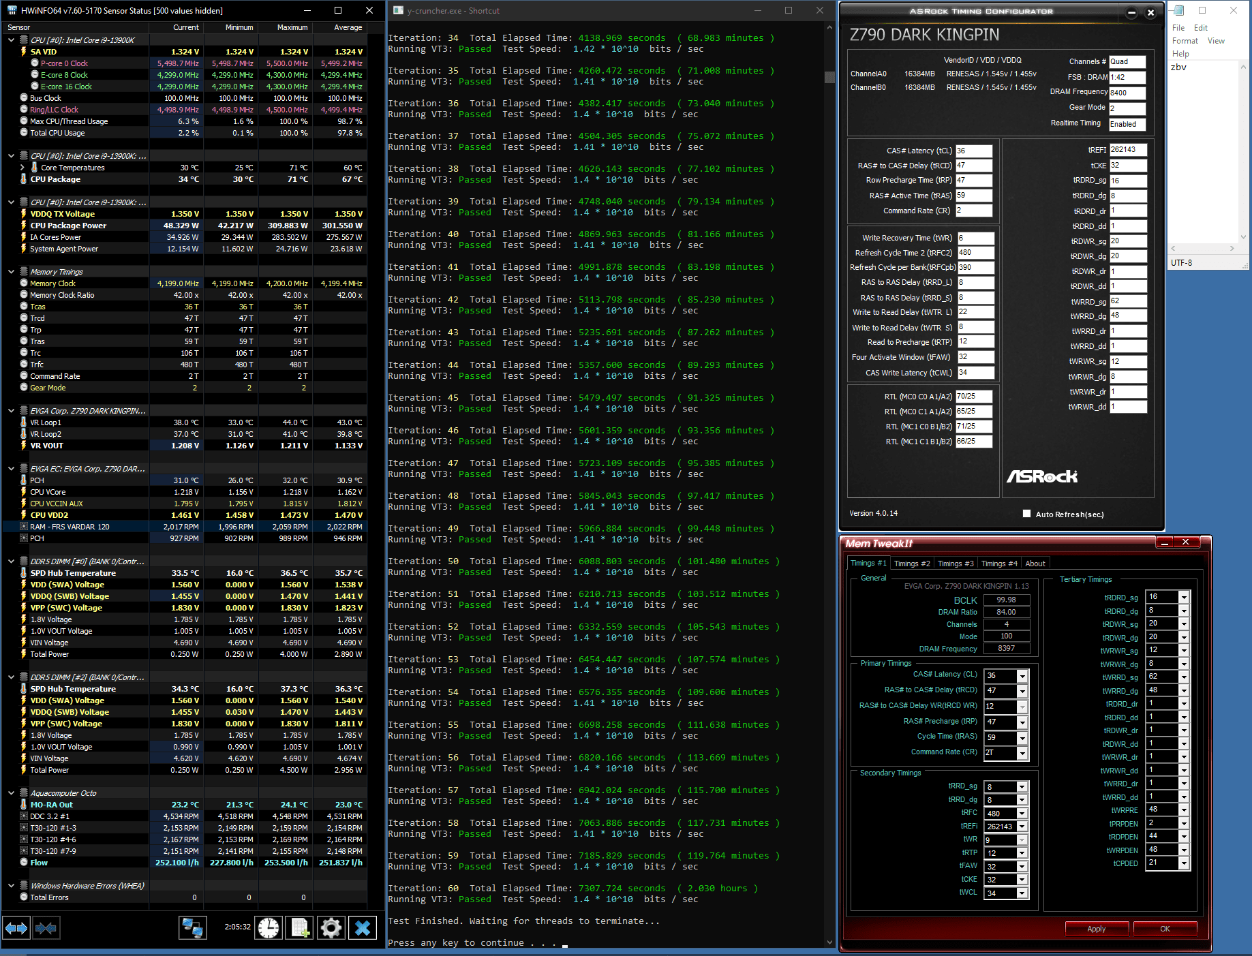Switch to the Timings #3 tab

click(x=956, y=564)
